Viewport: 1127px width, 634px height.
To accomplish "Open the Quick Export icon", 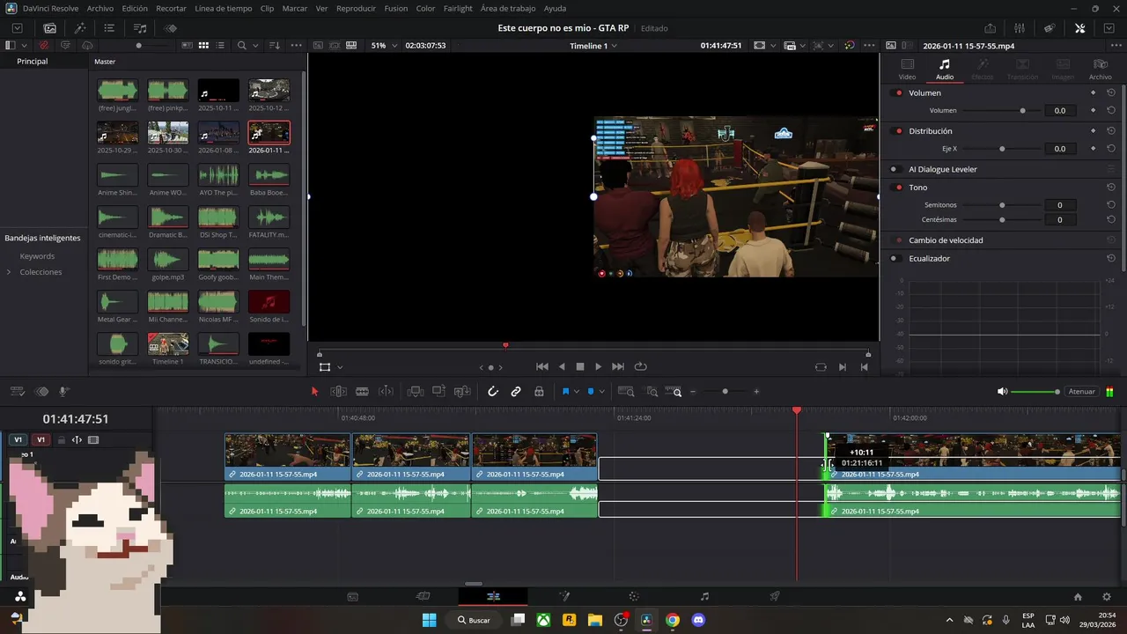I will point(990,28).
